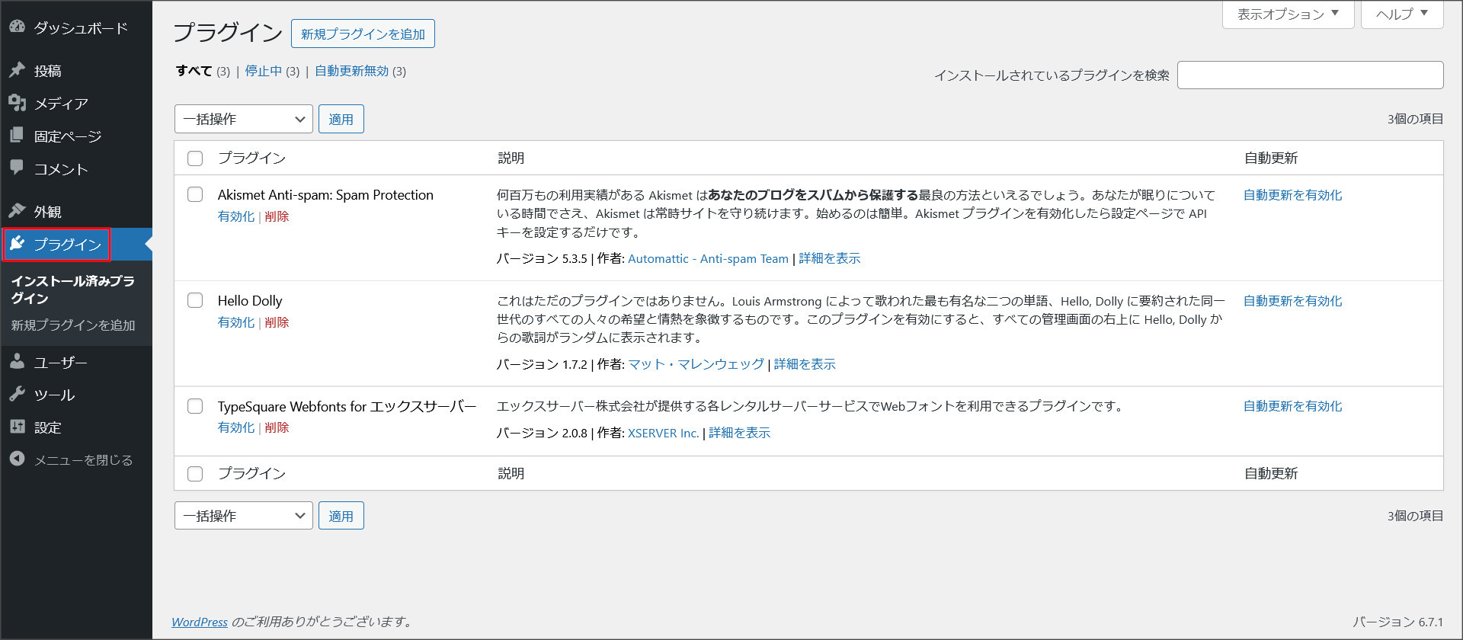Image resolution: width=1463 pixels, height=640 pixels.
Task: Click the Dashboard gauge icon in sidebar
Action: coord(17,27)
